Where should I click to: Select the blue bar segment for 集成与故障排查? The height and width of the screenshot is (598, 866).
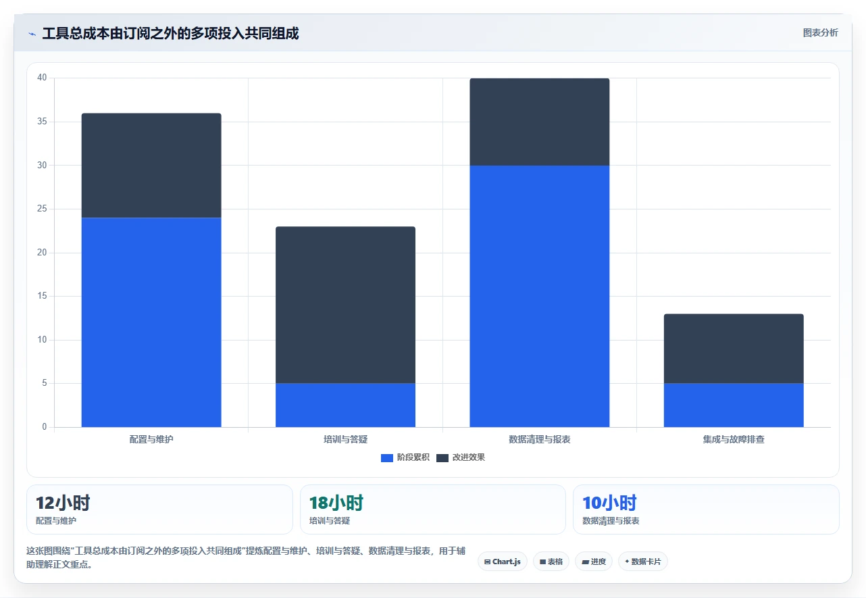734,405
